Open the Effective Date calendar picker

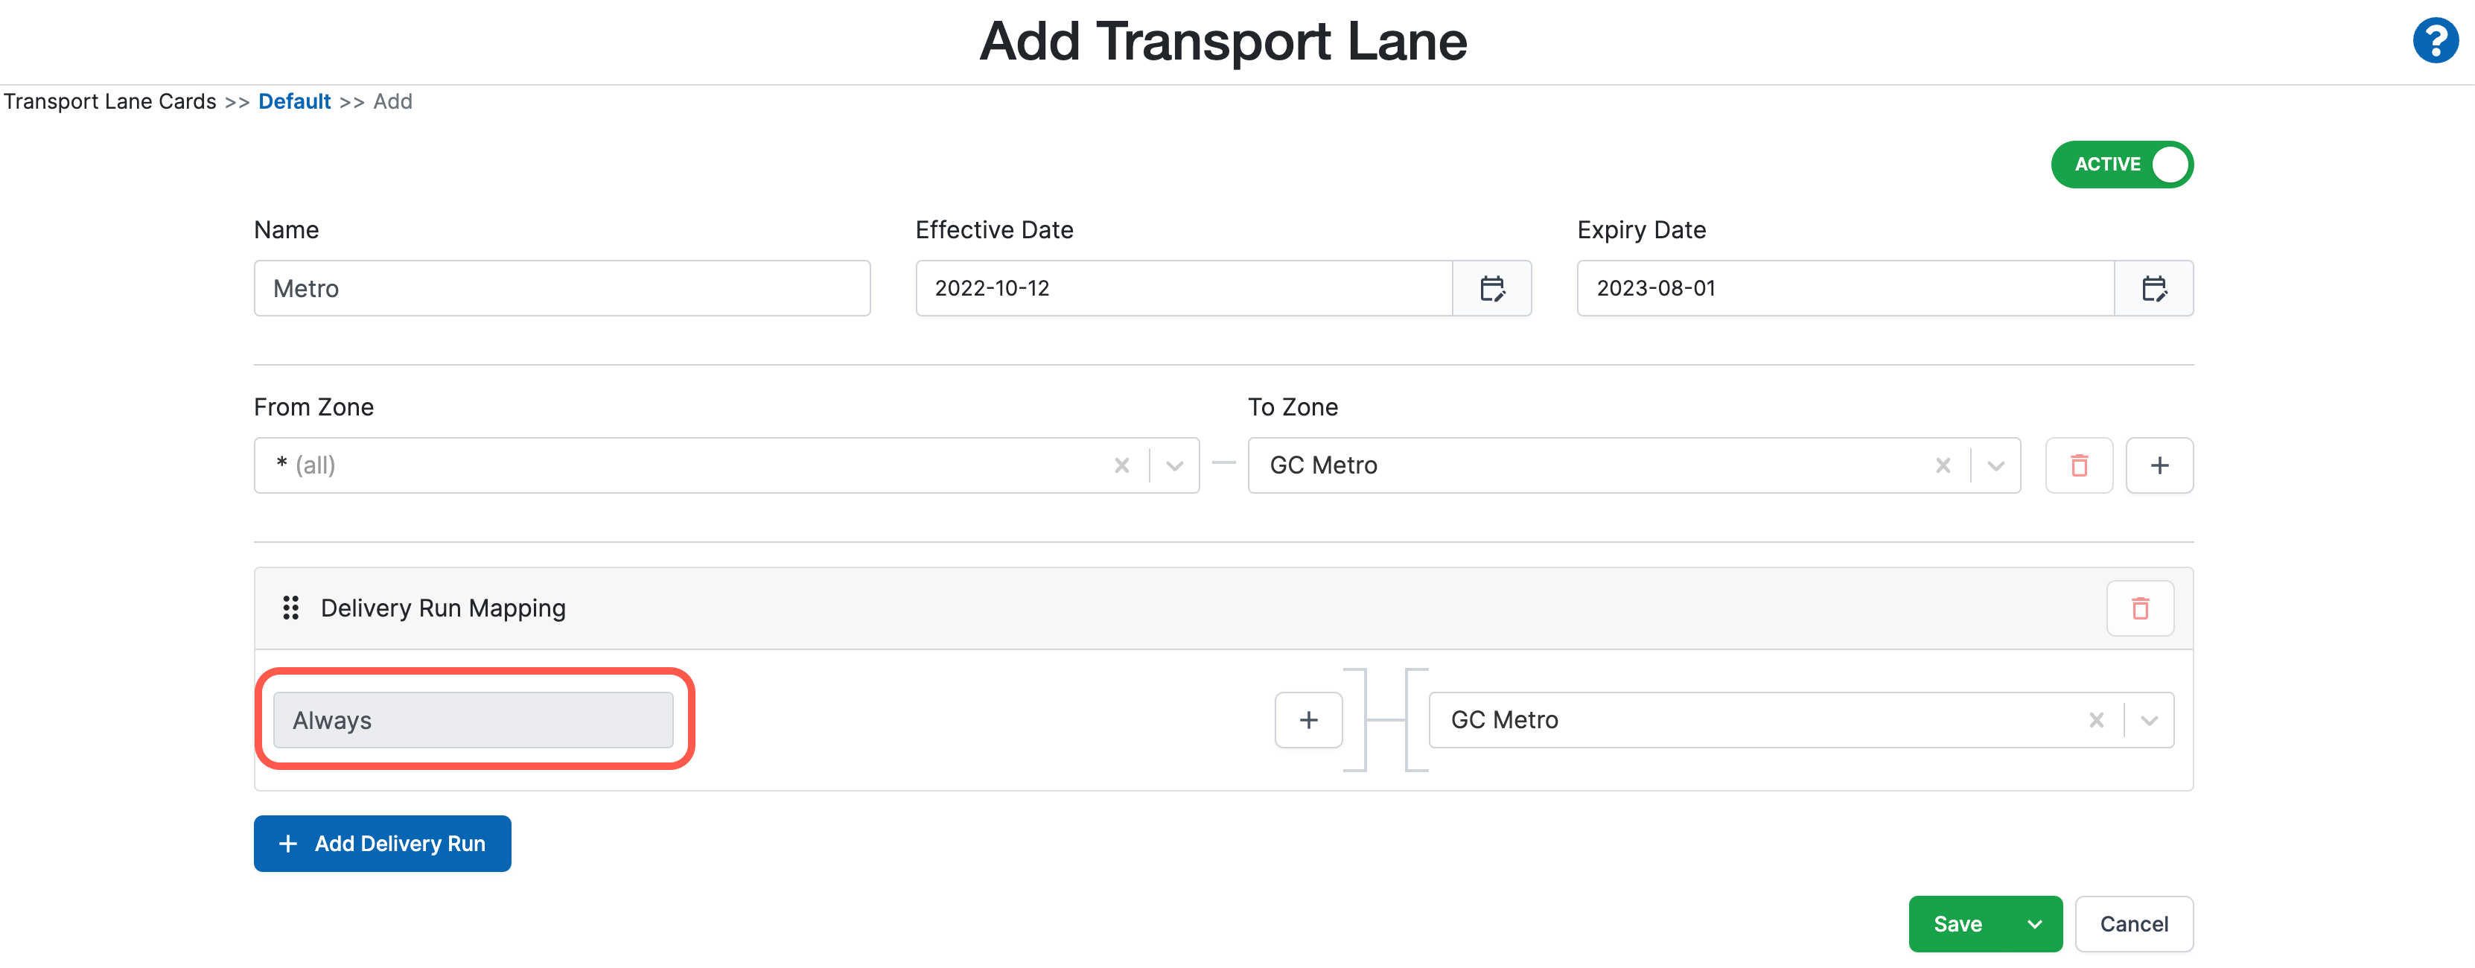[1492, 287]
